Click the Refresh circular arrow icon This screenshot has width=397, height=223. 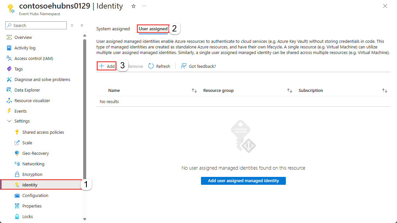pos(151,66)
